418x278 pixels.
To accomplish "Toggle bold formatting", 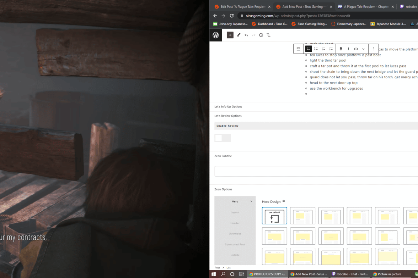I will pos(341,49).
